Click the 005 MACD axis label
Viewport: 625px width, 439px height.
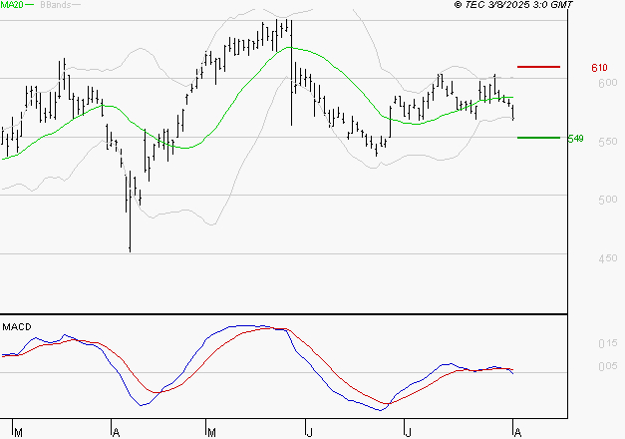coord(608,366)
